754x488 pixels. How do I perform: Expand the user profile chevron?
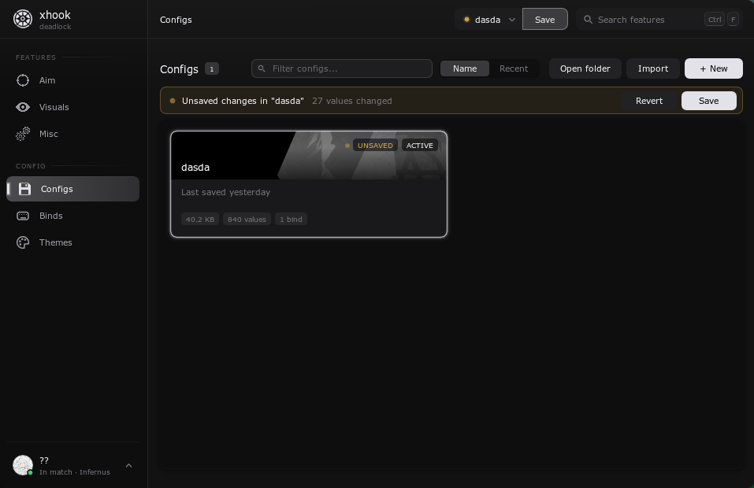[129, 465]
